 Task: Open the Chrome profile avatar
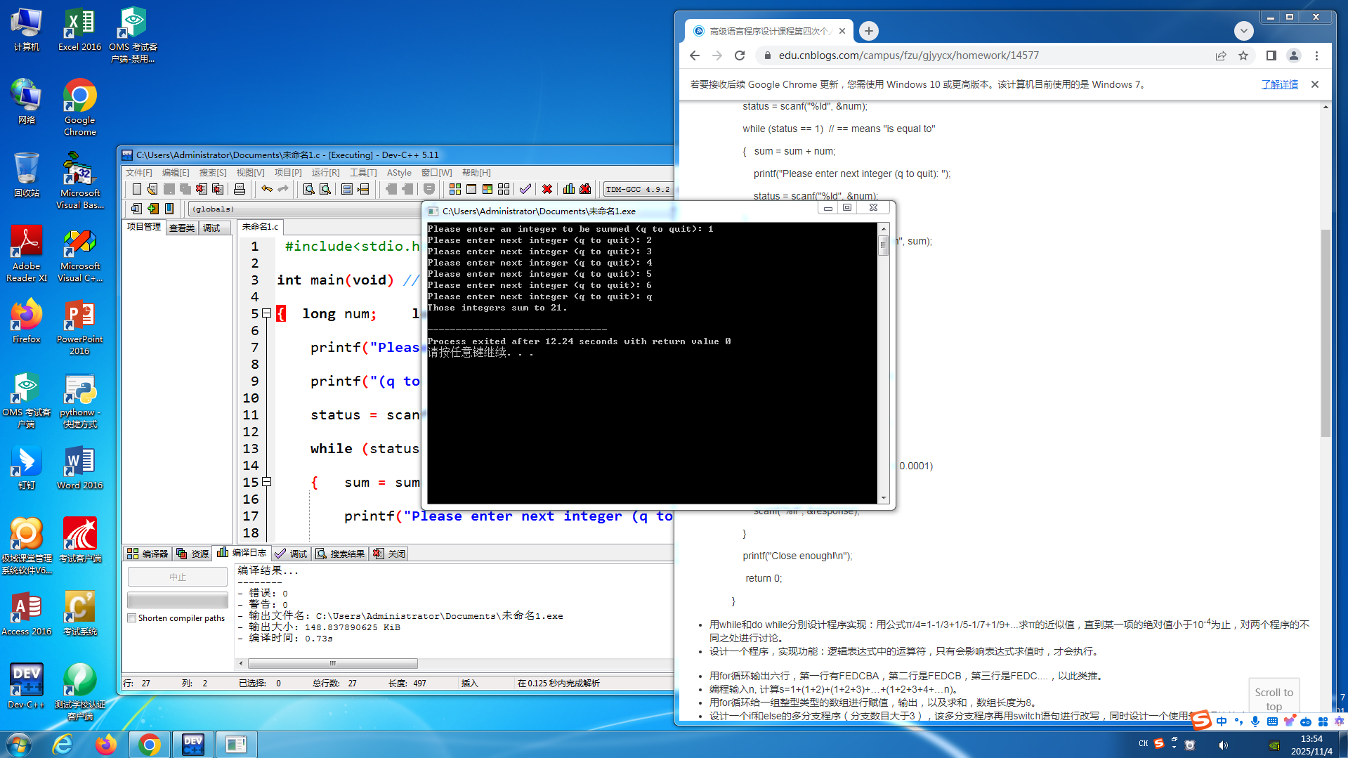[1294, 55]
